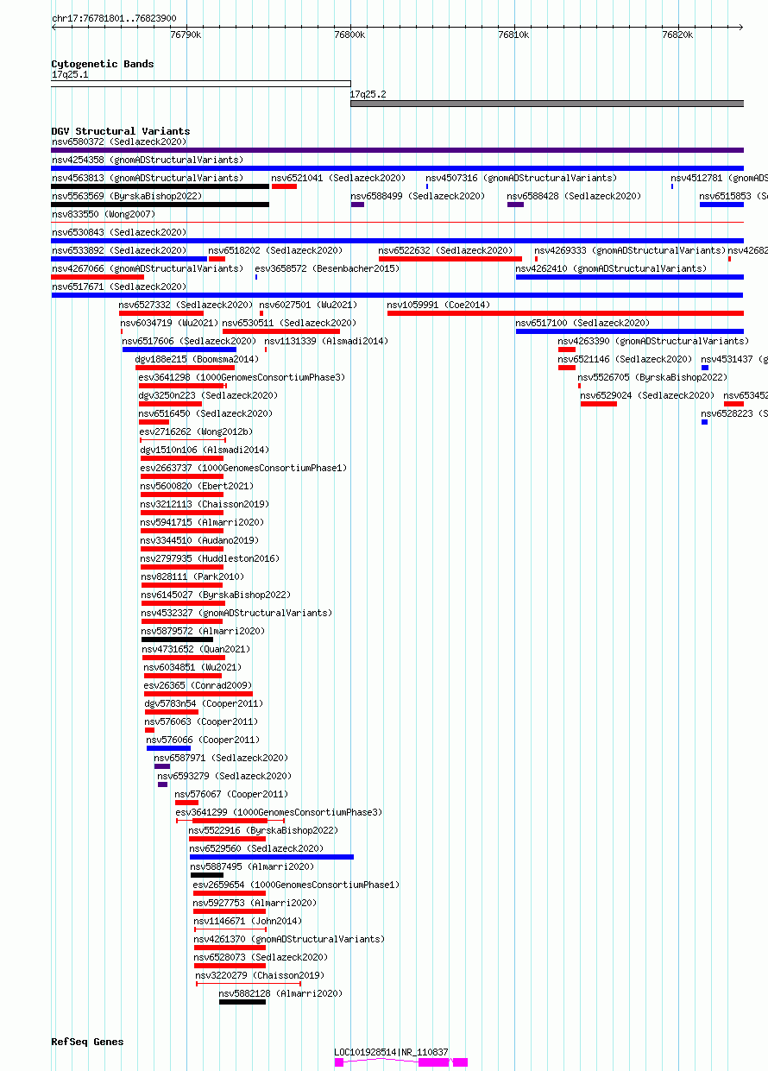Viewport: 768px width, 1071px height.
Task: Open variant nsv4262410 label
Action: (x=611, y=268)
